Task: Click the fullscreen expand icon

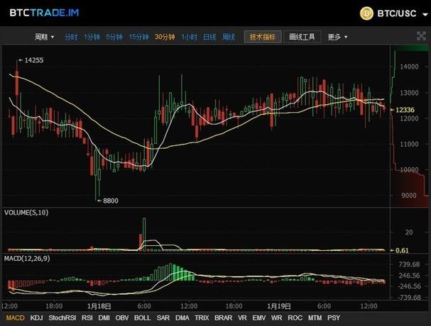Action: pos(421,36)
